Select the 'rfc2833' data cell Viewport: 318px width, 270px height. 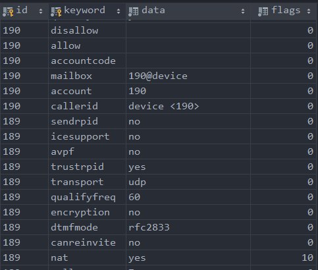coord(188,227)
